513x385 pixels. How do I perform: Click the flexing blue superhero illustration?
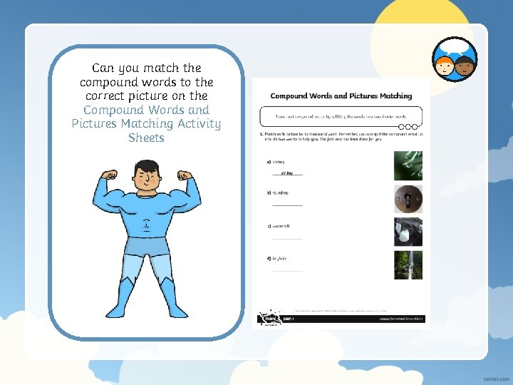tap(147, 239)
